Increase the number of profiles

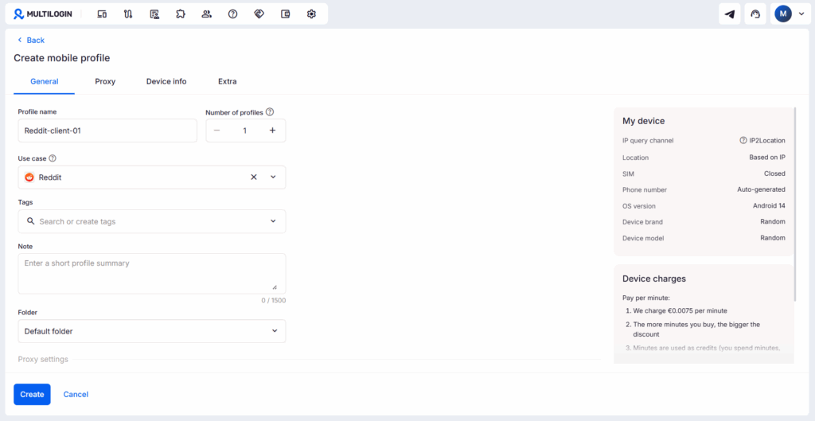[272, 131]
